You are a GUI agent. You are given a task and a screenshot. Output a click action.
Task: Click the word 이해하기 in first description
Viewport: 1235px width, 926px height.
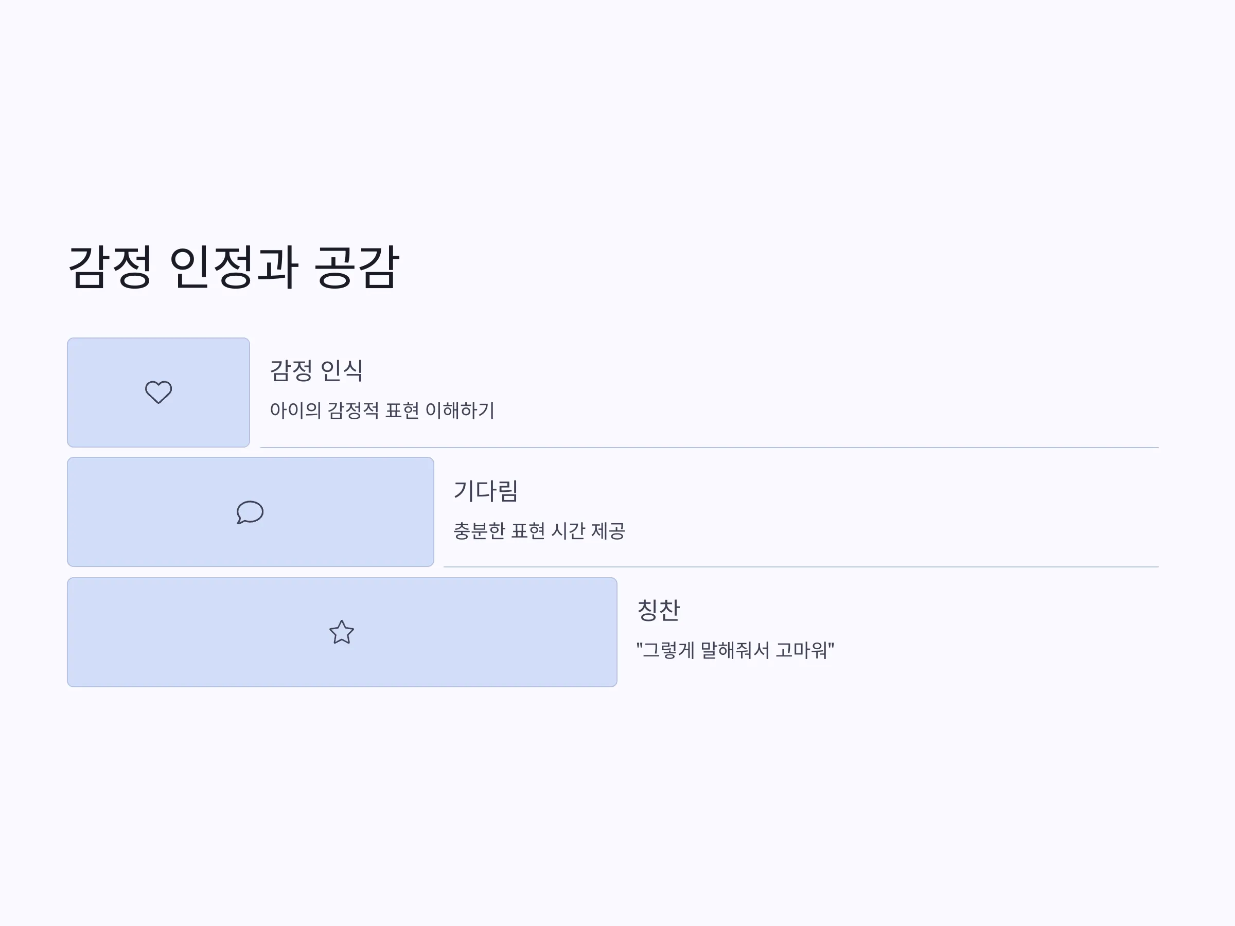[460, 410]
